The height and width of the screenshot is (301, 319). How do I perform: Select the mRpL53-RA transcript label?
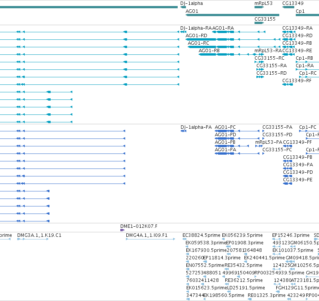[x=268, y=51]
